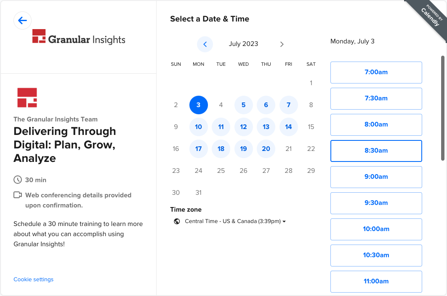Viewport: 447px width, 296px height.
Task: Choose the 9:00am time slot
Action: (x=376, y=177)
